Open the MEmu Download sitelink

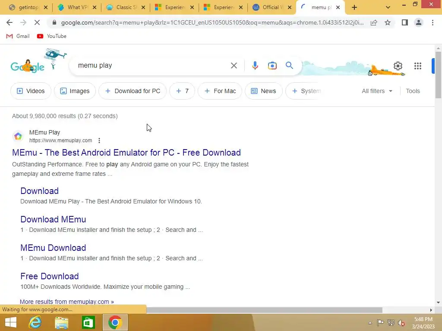[53, 248]
